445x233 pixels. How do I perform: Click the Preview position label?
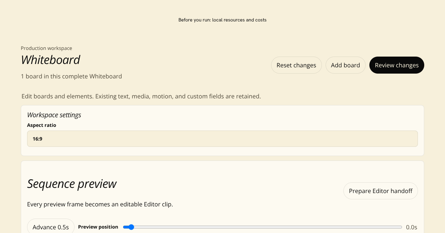click(x=98, y=227)
